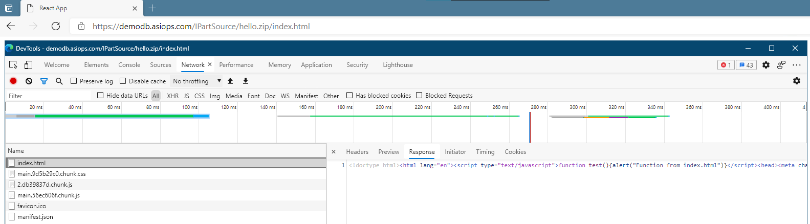Viewport: 810px width, 224px height.
Task: Enable Disable cache checkbox
Action: tap(123, 81)
